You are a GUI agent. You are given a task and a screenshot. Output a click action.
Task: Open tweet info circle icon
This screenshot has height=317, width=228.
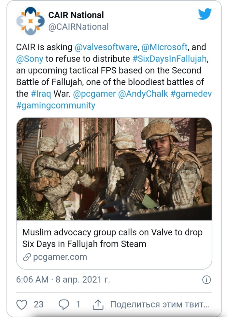click(x=207, y=280)
